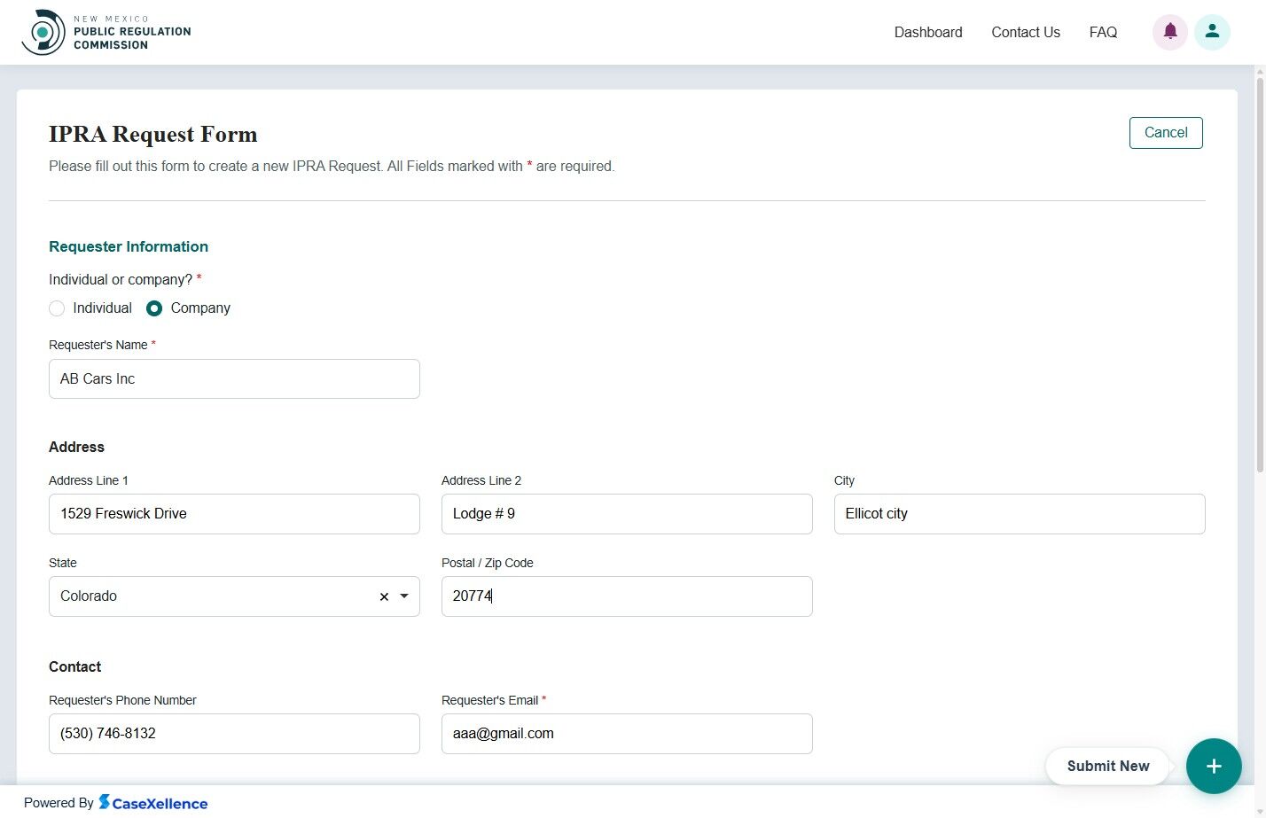Cancel the IPRA Request Form
1266x818 pixels.
point(1165,132)
